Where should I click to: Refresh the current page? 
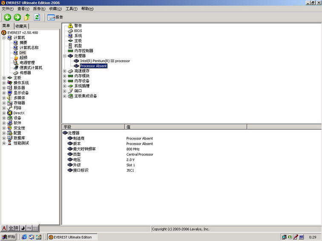click(x=37, y=17)
